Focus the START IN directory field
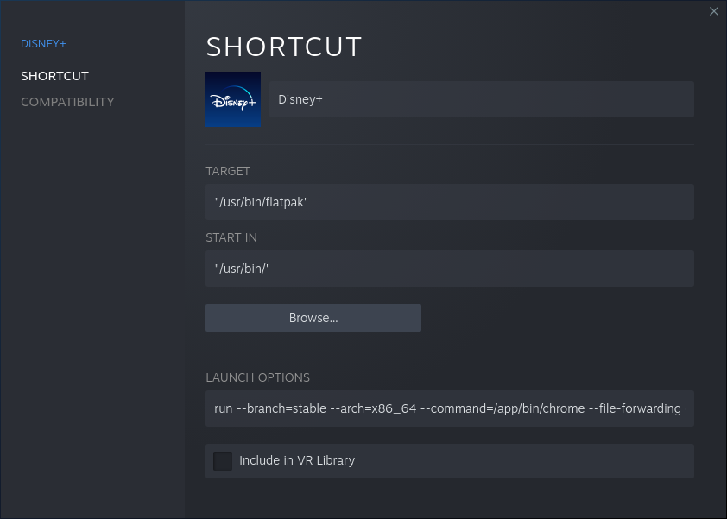The image size is (727, 519). [449, 269]
